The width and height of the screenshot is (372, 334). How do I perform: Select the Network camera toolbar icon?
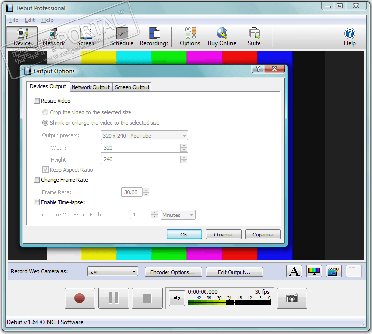[54, 37]
